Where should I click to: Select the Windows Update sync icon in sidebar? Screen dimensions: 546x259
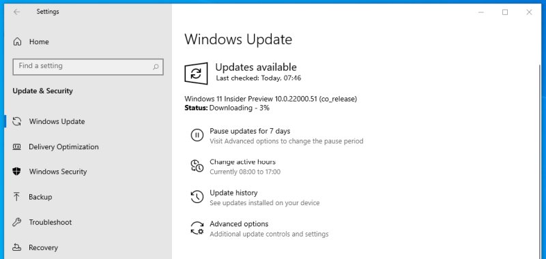(16, 121)
